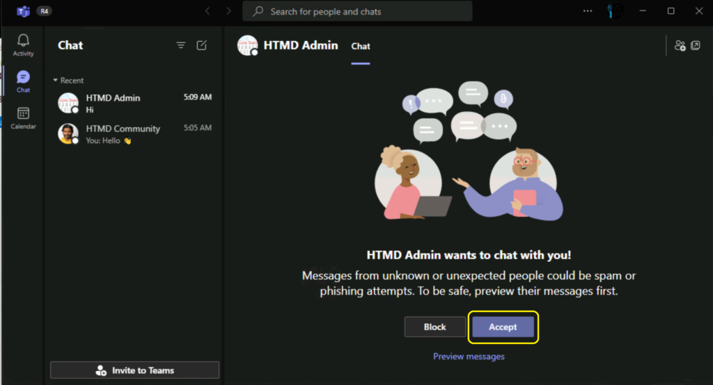Click the Chat panel heading

[70, 45]
